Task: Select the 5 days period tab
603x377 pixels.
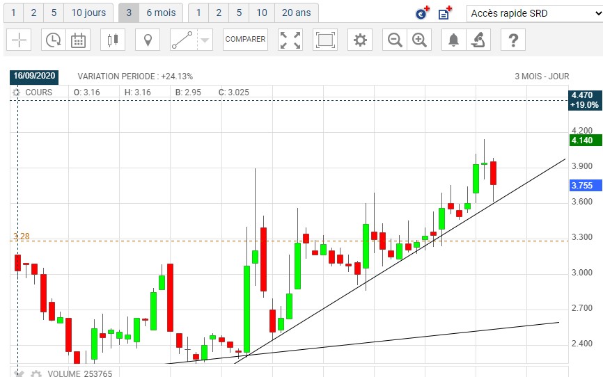Action: [x=54, y=13]
